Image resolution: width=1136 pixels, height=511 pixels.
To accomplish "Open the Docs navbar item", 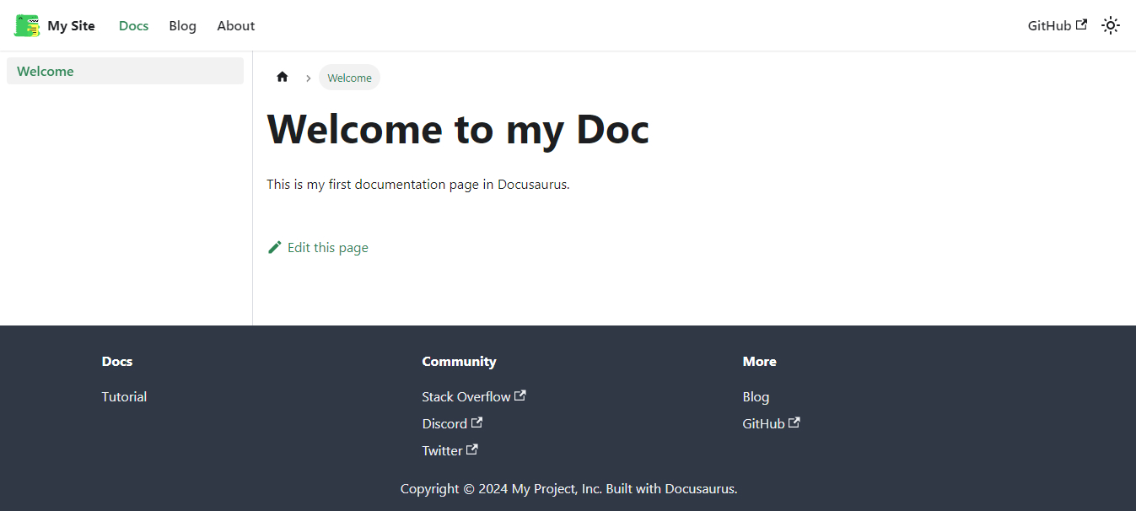I will [x=133, y=25].
